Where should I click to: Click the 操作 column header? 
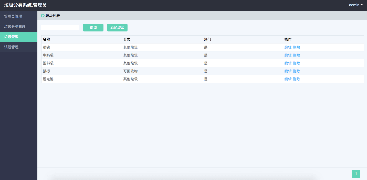coord(288,39)
